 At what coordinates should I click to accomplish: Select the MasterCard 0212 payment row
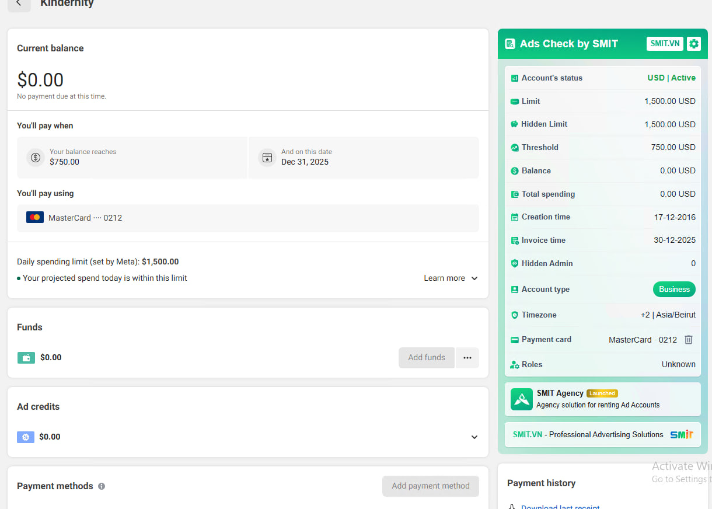click(247, 218)
